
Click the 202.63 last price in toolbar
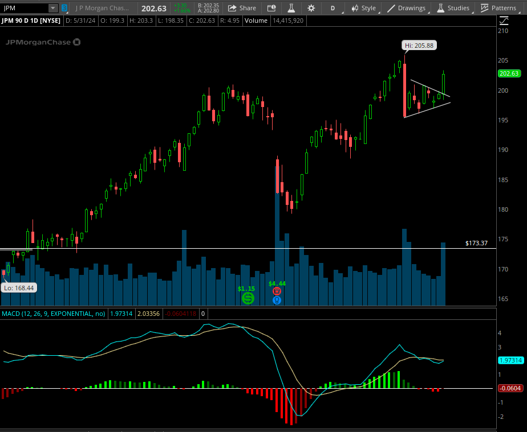[154, 9]
